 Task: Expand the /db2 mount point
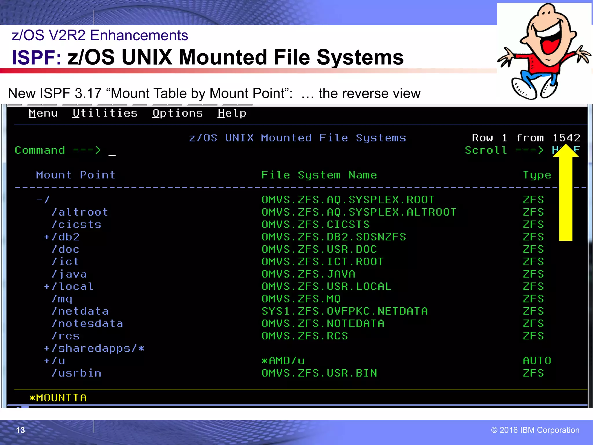(x=47, y=237)
